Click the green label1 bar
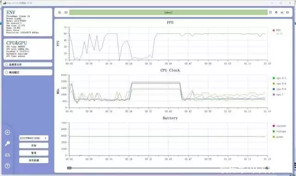The height and width of the screenshot is (176, 296). [168, 13]
